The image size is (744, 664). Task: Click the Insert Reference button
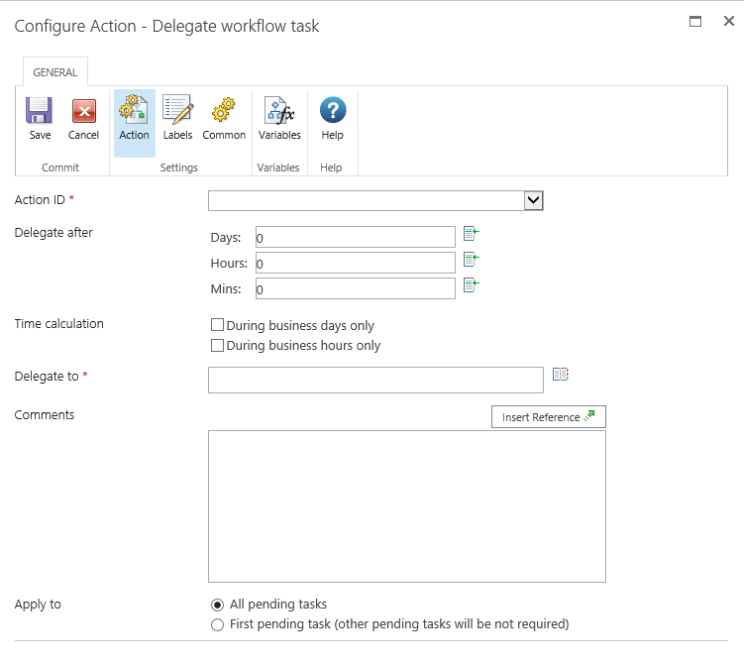pos(548,417)
